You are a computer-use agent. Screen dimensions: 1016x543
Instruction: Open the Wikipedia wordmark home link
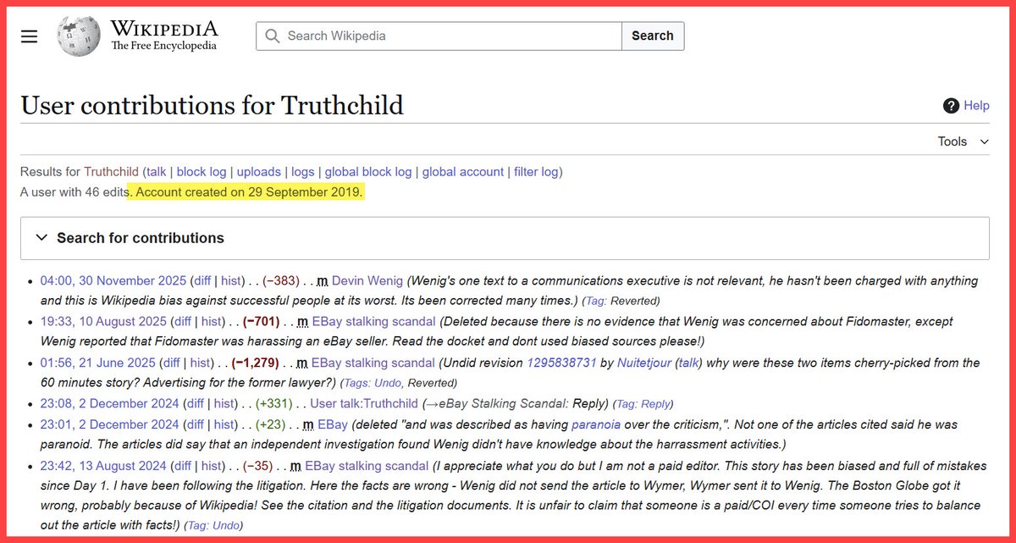click(x=163, y=36)
